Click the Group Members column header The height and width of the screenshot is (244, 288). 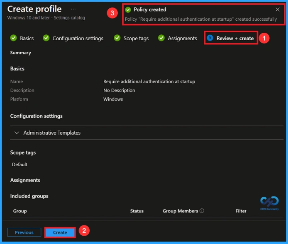pyautogui.click(x=180, y=211)
